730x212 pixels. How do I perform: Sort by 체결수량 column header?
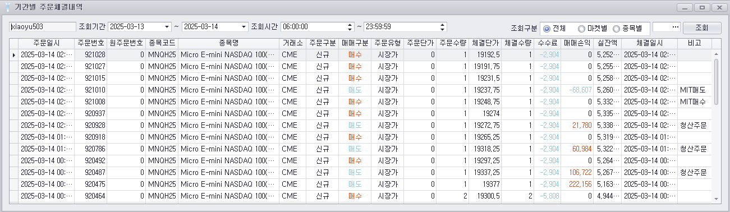[518, 43]
